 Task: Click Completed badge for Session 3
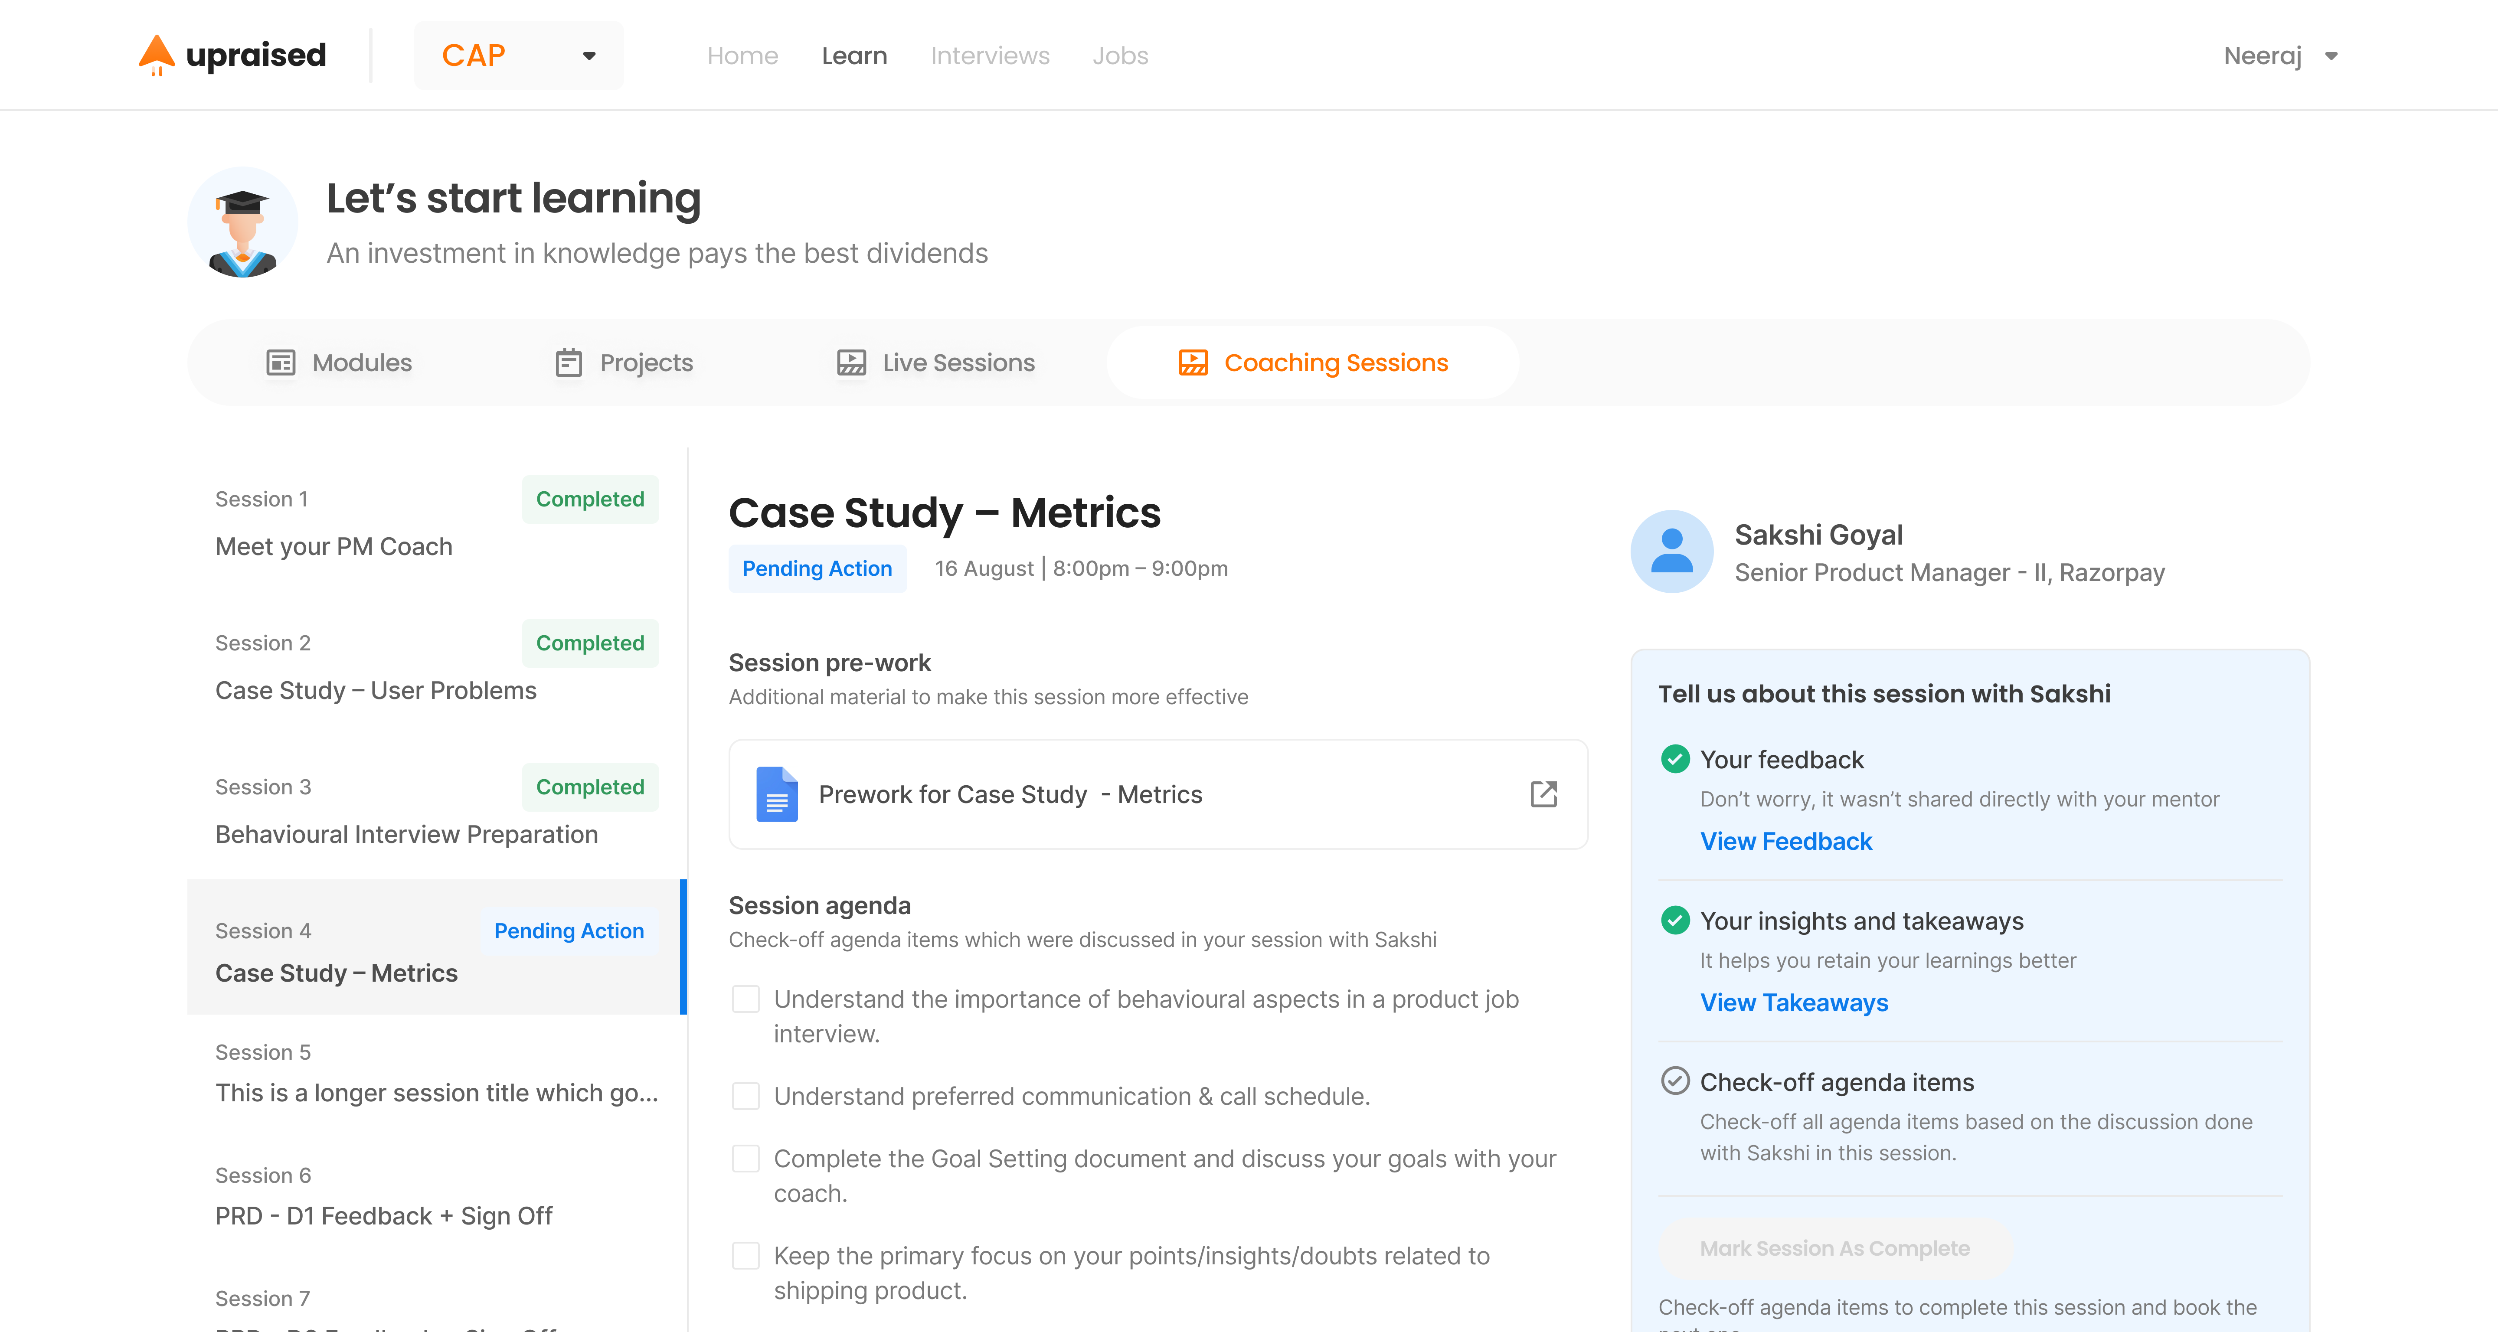(x=591, y=787)
